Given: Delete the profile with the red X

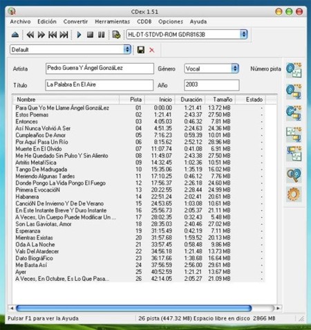Looking at the screenshot, I should (152, 50).
